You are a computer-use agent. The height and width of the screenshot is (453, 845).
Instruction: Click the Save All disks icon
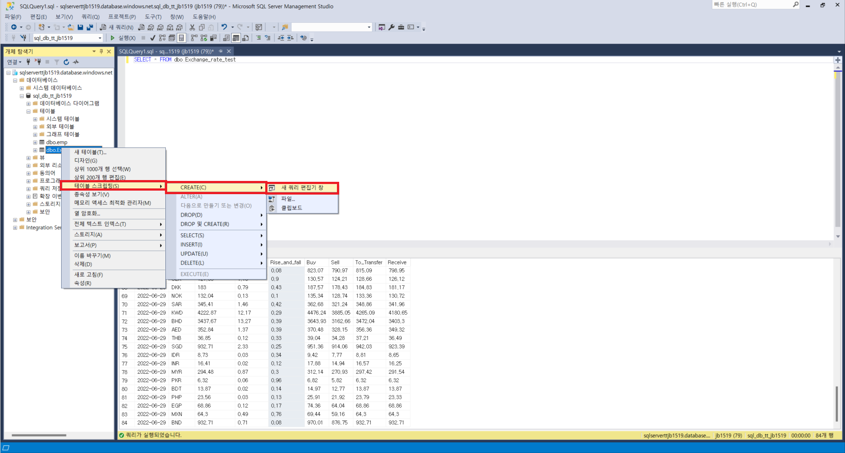tap(90, 27)
